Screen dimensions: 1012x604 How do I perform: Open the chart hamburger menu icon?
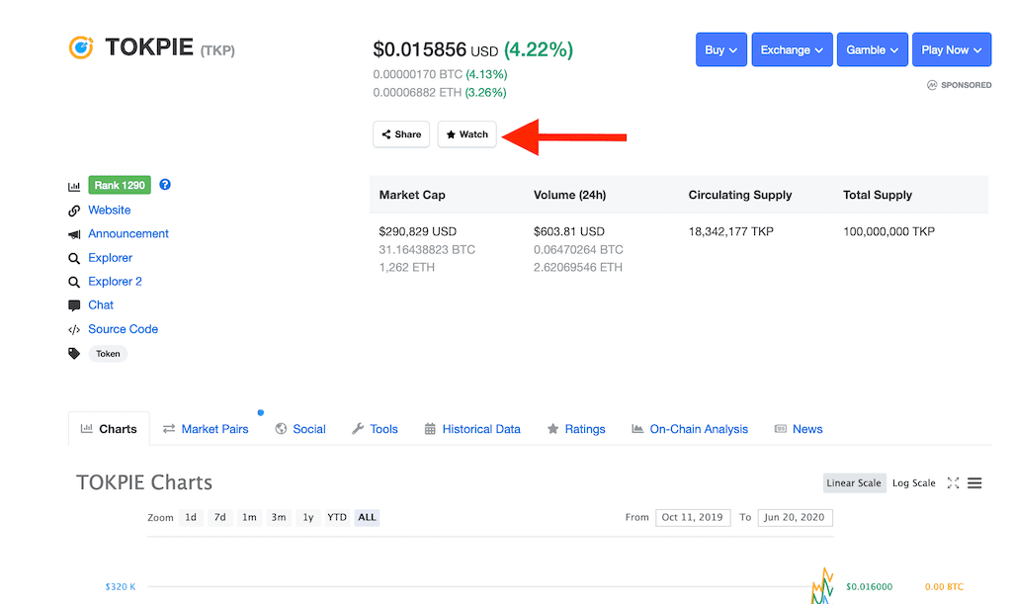[974, 482]
